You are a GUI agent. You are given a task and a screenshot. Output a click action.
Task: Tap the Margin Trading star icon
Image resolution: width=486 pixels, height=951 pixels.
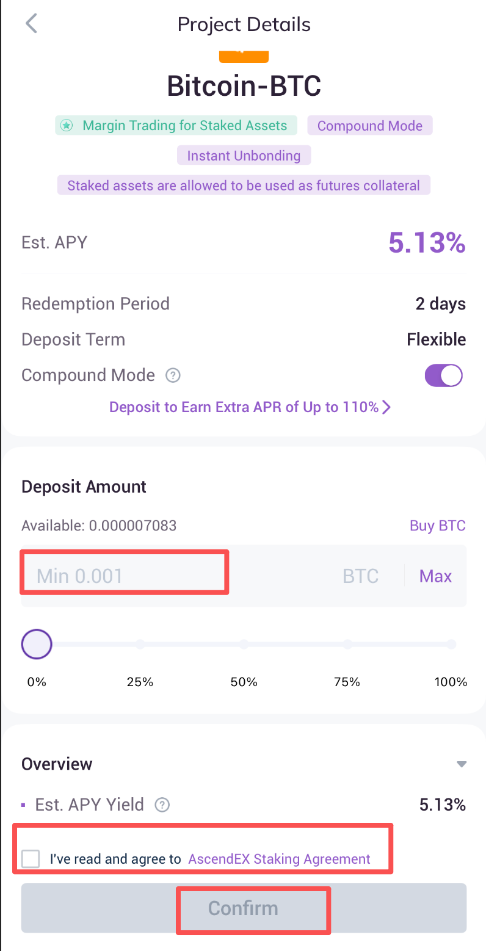[x=67, y=126]
